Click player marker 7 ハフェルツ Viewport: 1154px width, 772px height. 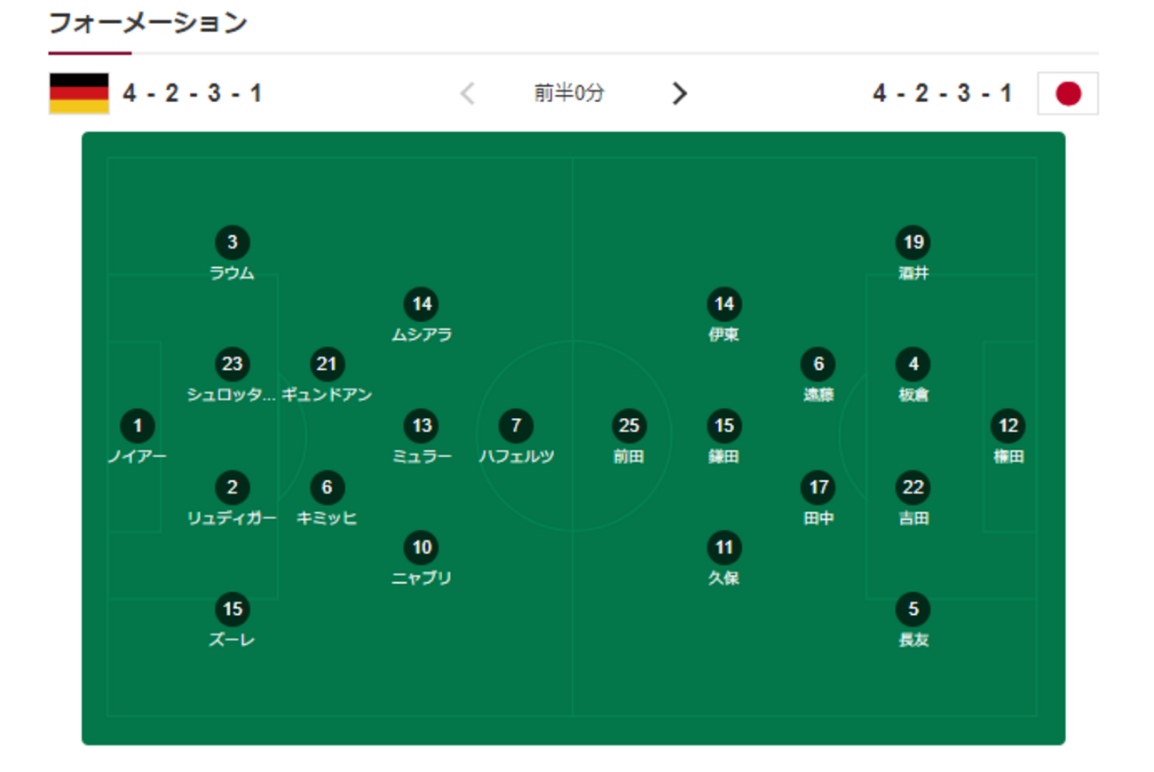coord(516,426)
